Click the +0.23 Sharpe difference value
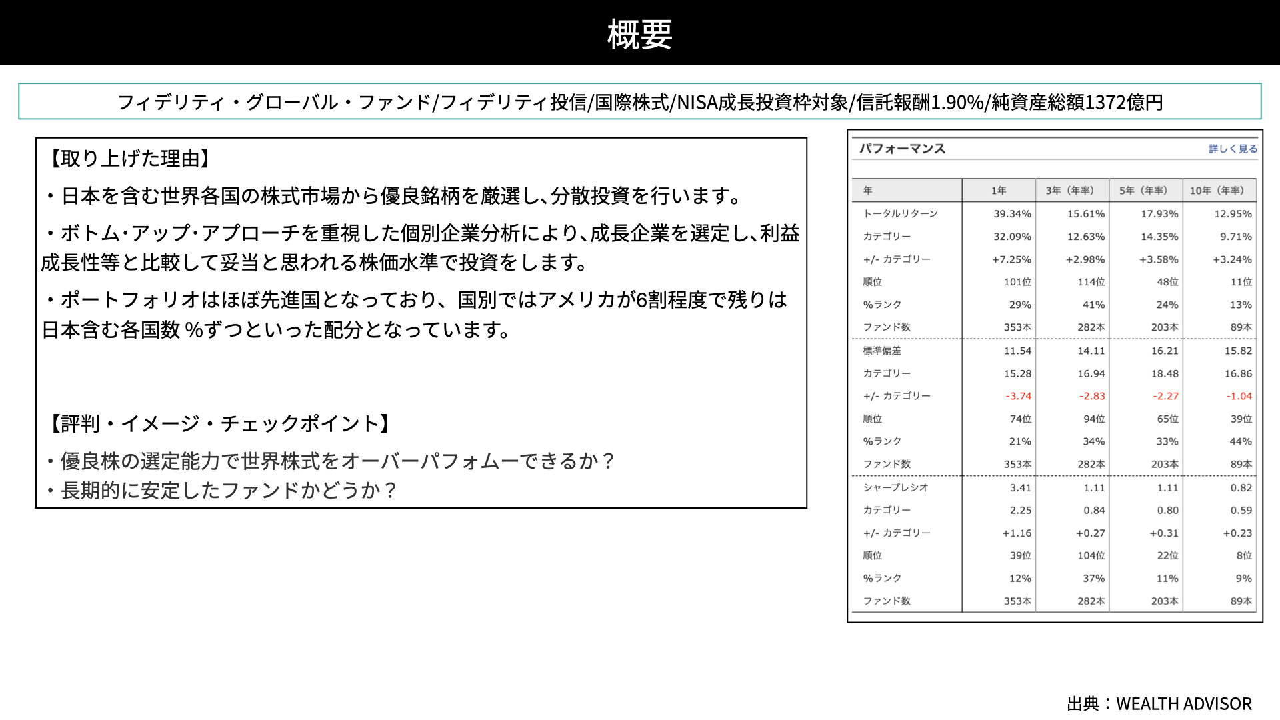Screen dimensions: 1280x720 1237,533
